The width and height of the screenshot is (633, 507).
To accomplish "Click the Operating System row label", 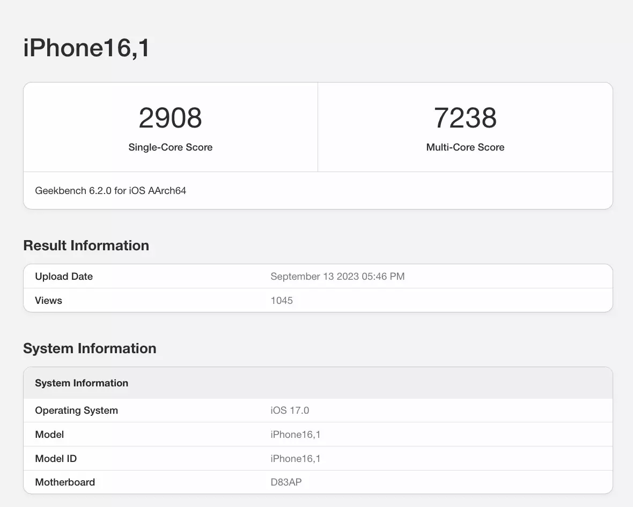I will click(77, 411).
